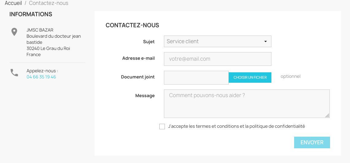Viewport: 350px width, 163px height.
Task: Select the "Service client" subject combo box
Action: point(215,41)
